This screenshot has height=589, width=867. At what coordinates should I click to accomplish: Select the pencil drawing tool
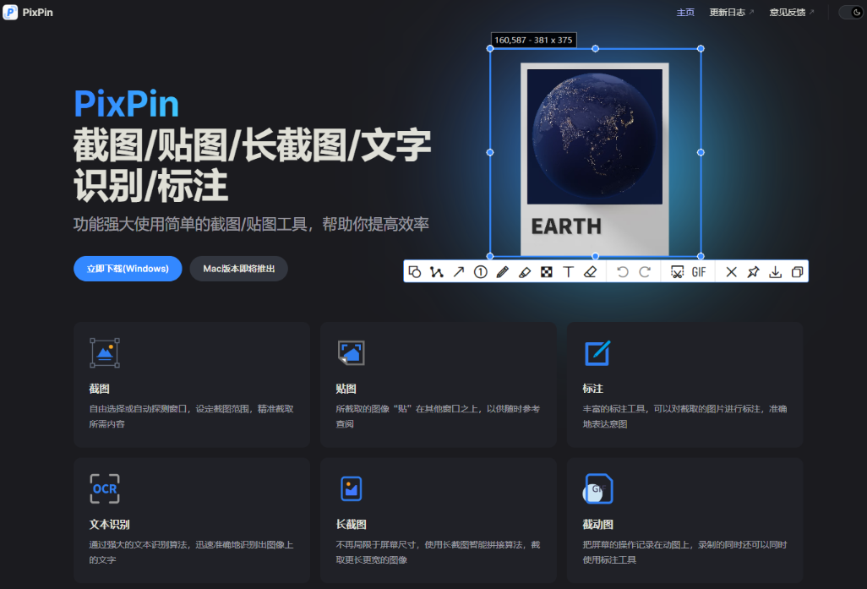click(x=503, y=272)
